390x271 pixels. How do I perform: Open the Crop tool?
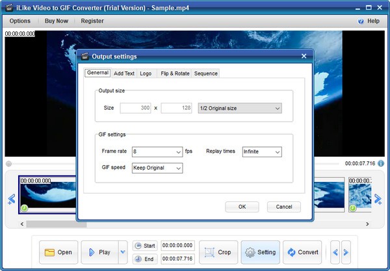[x=218, y=252]
